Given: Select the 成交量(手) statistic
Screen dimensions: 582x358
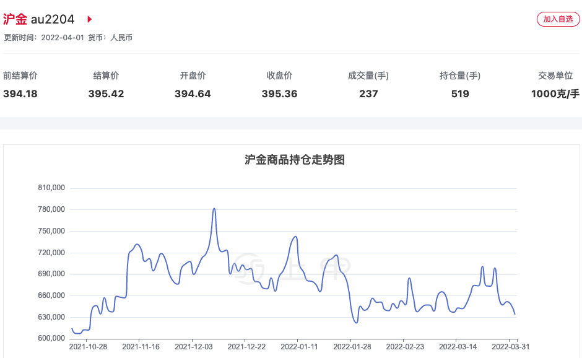Looking at the screenshot, I should (x=368, y=75).
